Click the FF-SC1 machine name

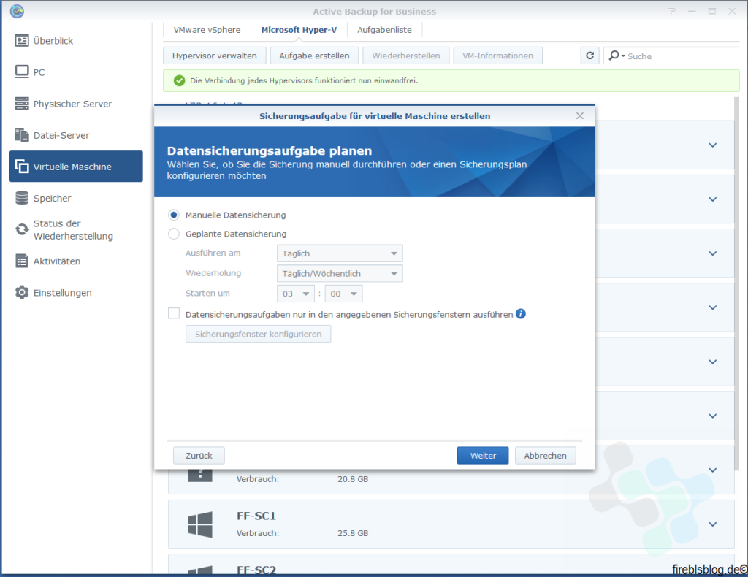[x=256, y=516]
